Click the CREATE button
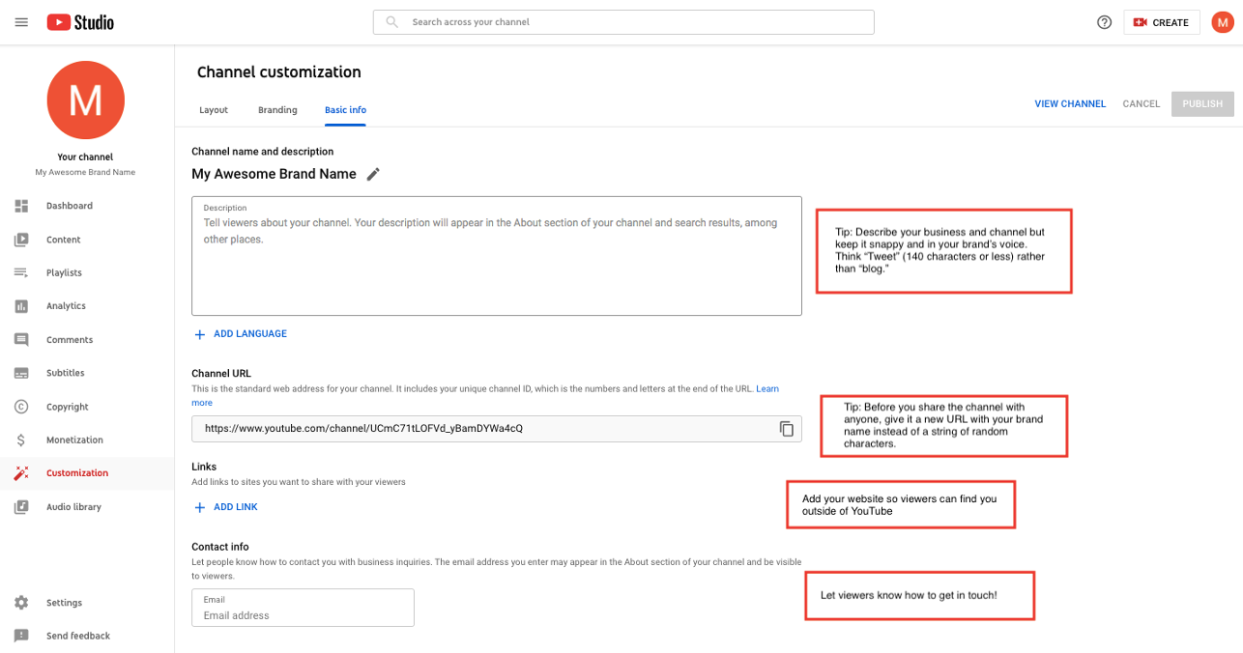 (1162, 22)
